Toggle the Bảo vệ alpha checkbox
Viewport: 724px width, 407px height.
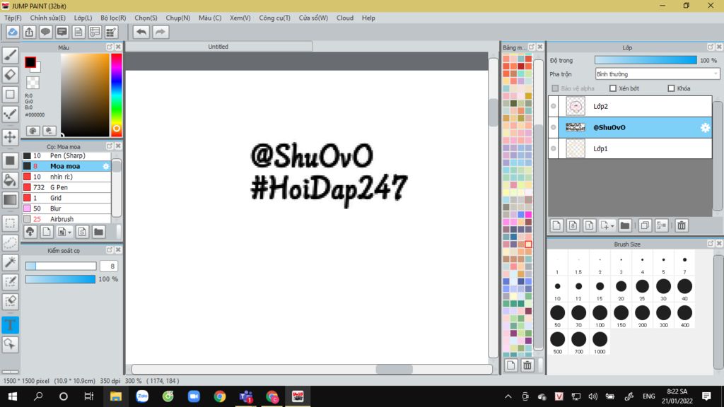coord(555,88)
